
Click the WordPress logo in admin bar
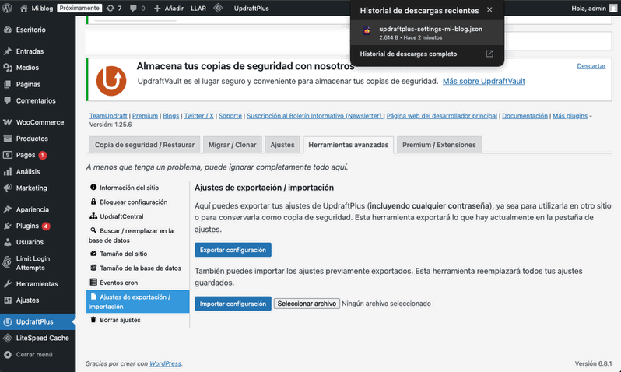click(x=7, y=8)
